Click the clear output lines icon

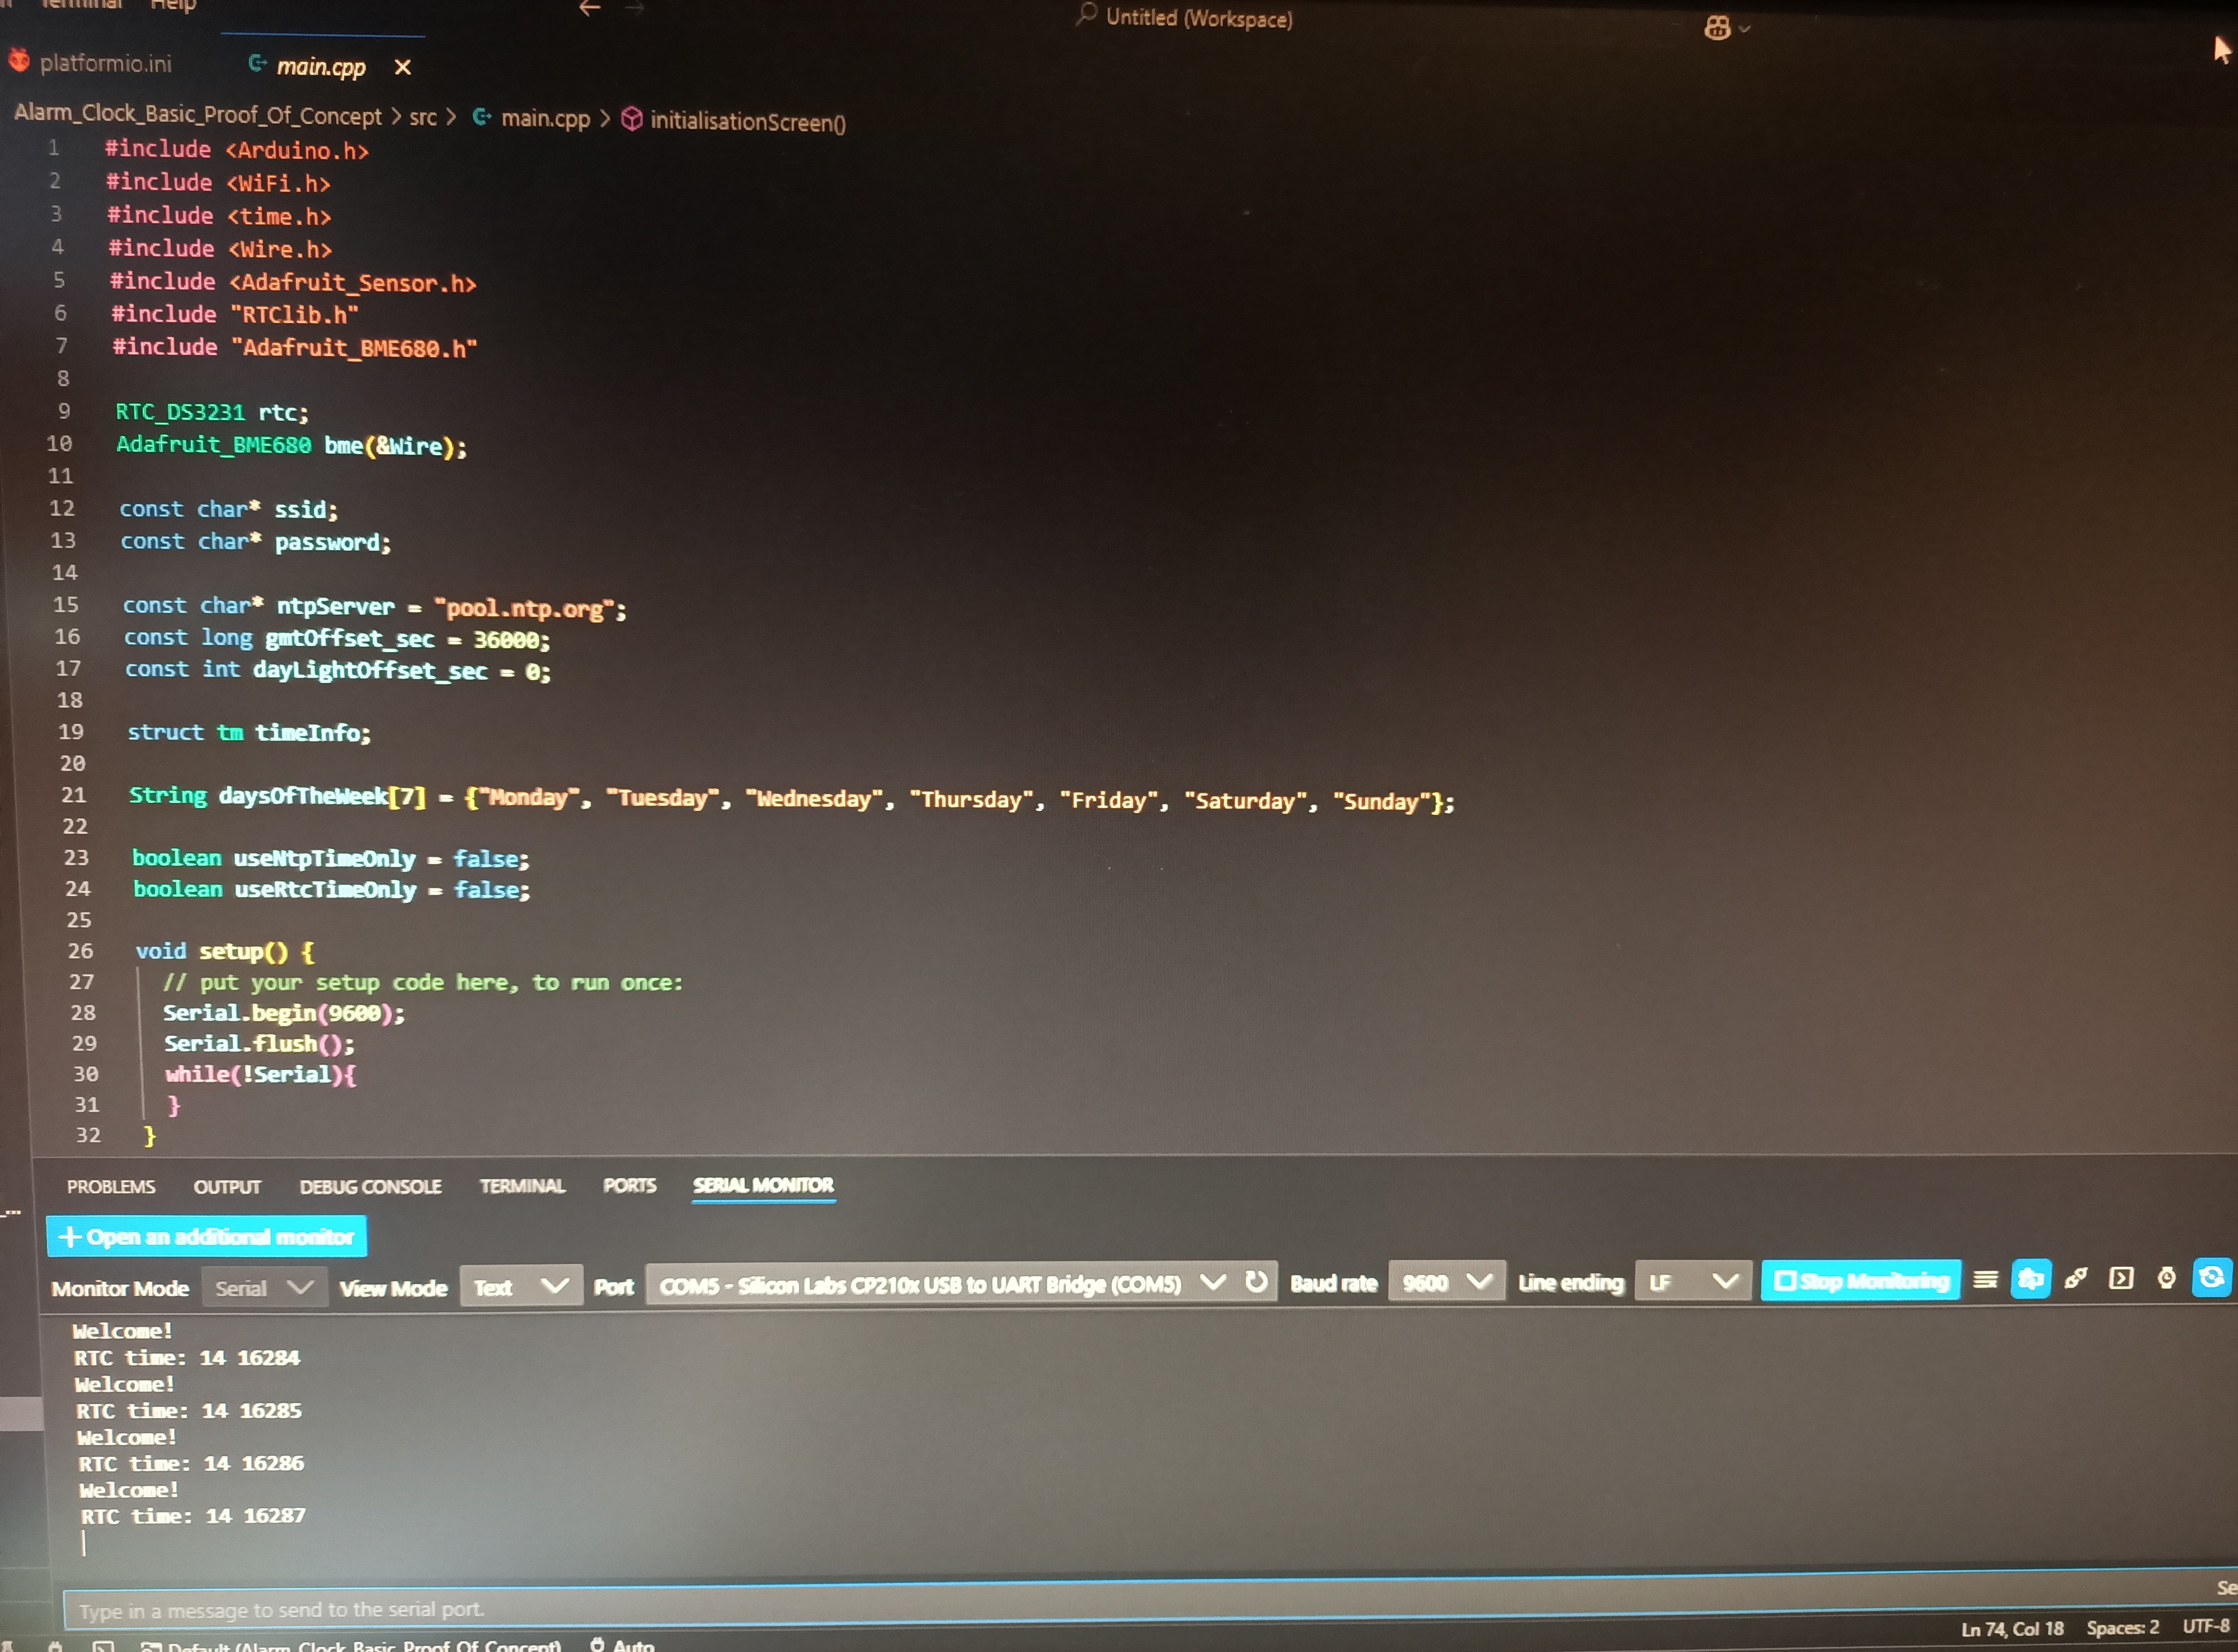point(1985,1279)
